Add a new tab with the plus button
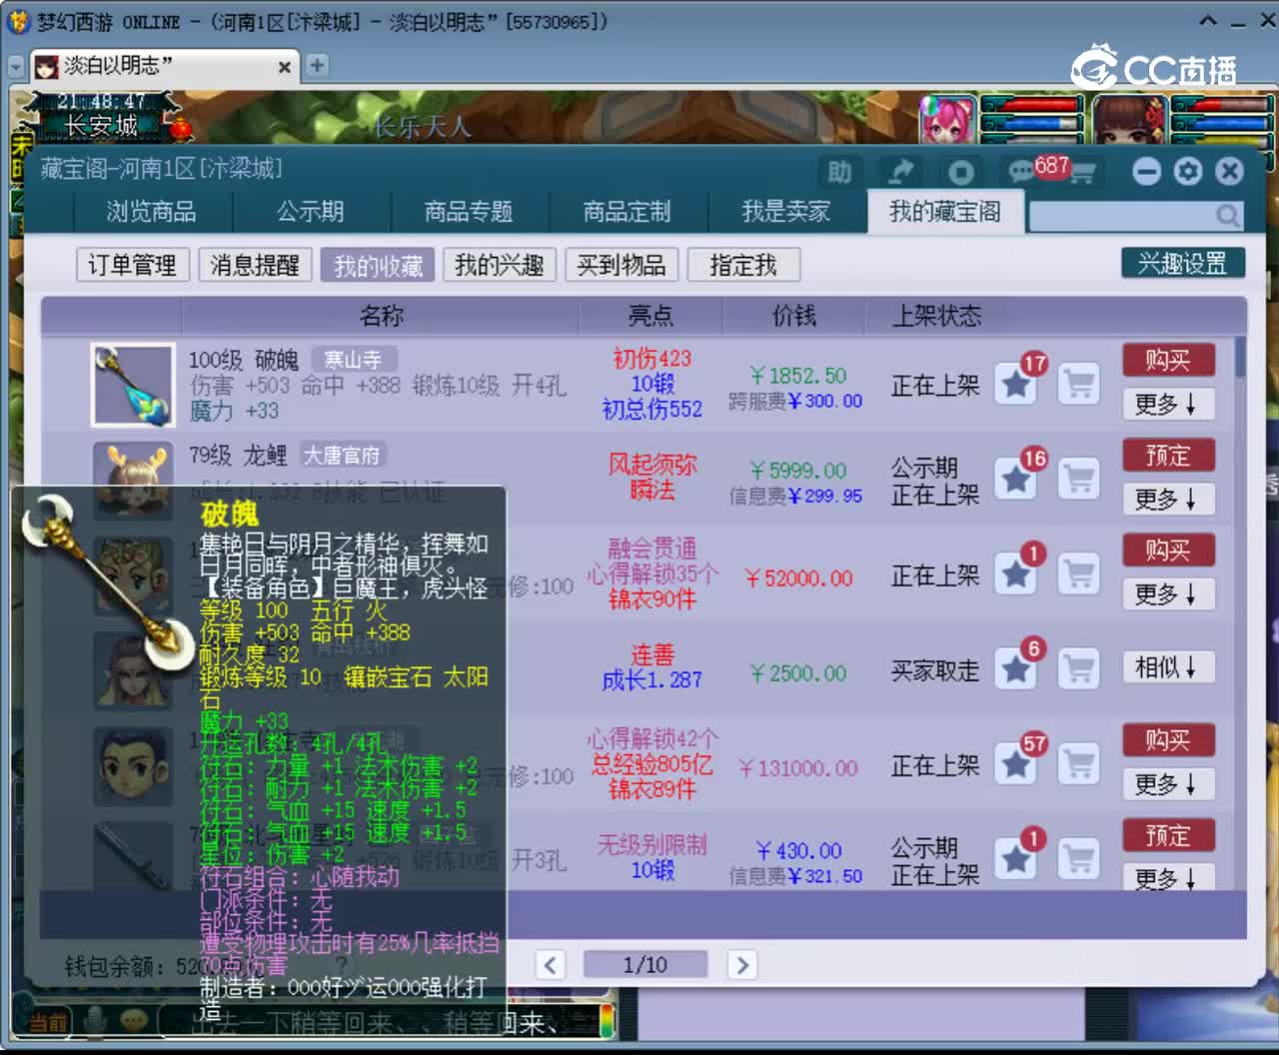The image size is (1279, 1055). tap(317, 66)
